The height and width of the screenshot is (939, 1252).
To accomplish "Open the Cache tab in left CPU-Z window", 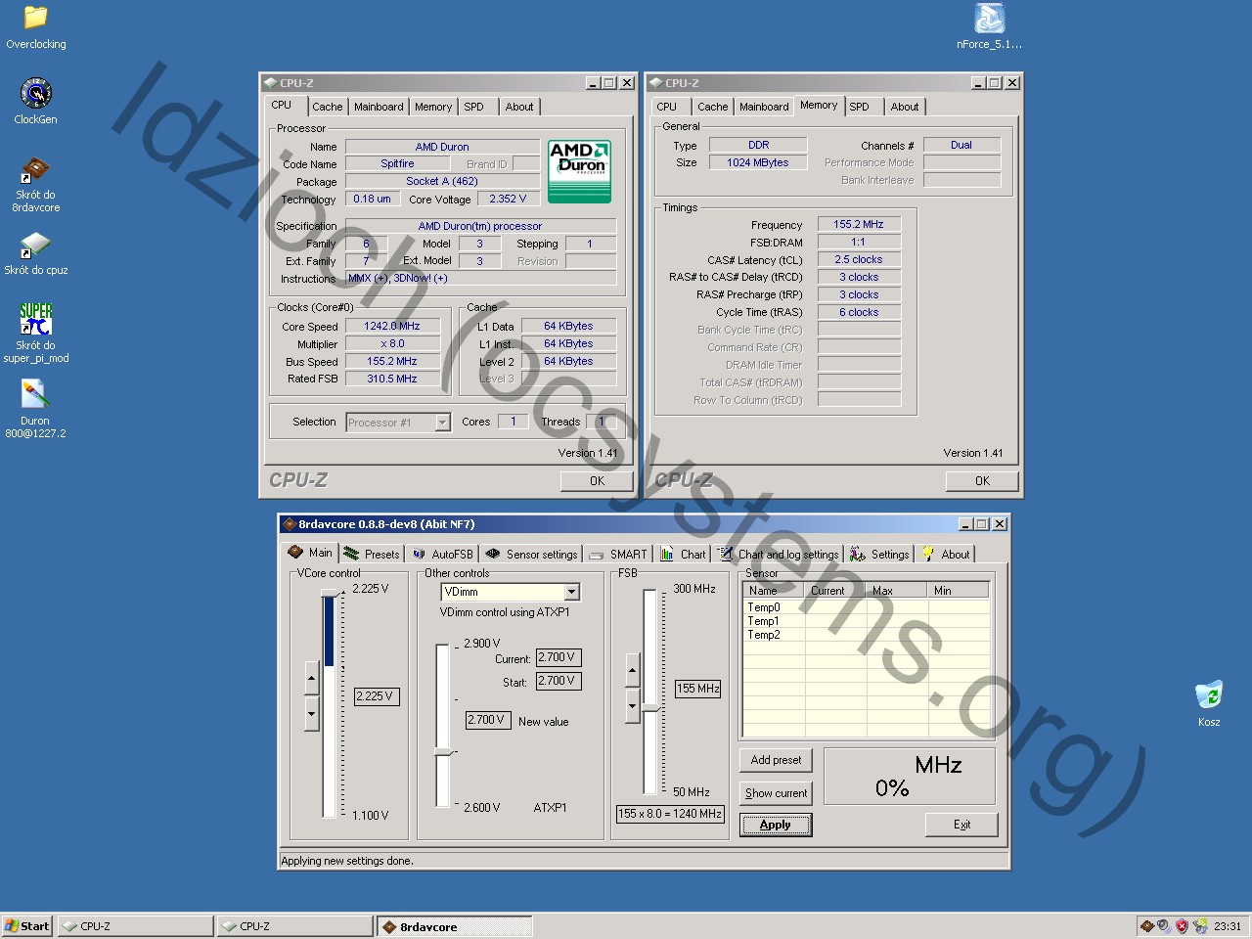I will coord(328,107).
